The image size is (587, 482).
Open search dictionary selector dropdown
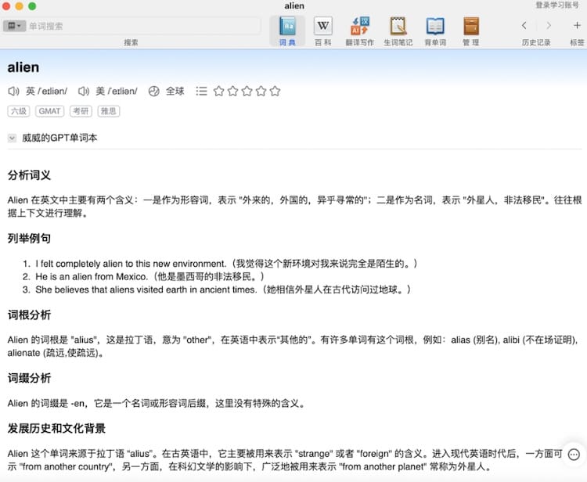coord(14,26)
